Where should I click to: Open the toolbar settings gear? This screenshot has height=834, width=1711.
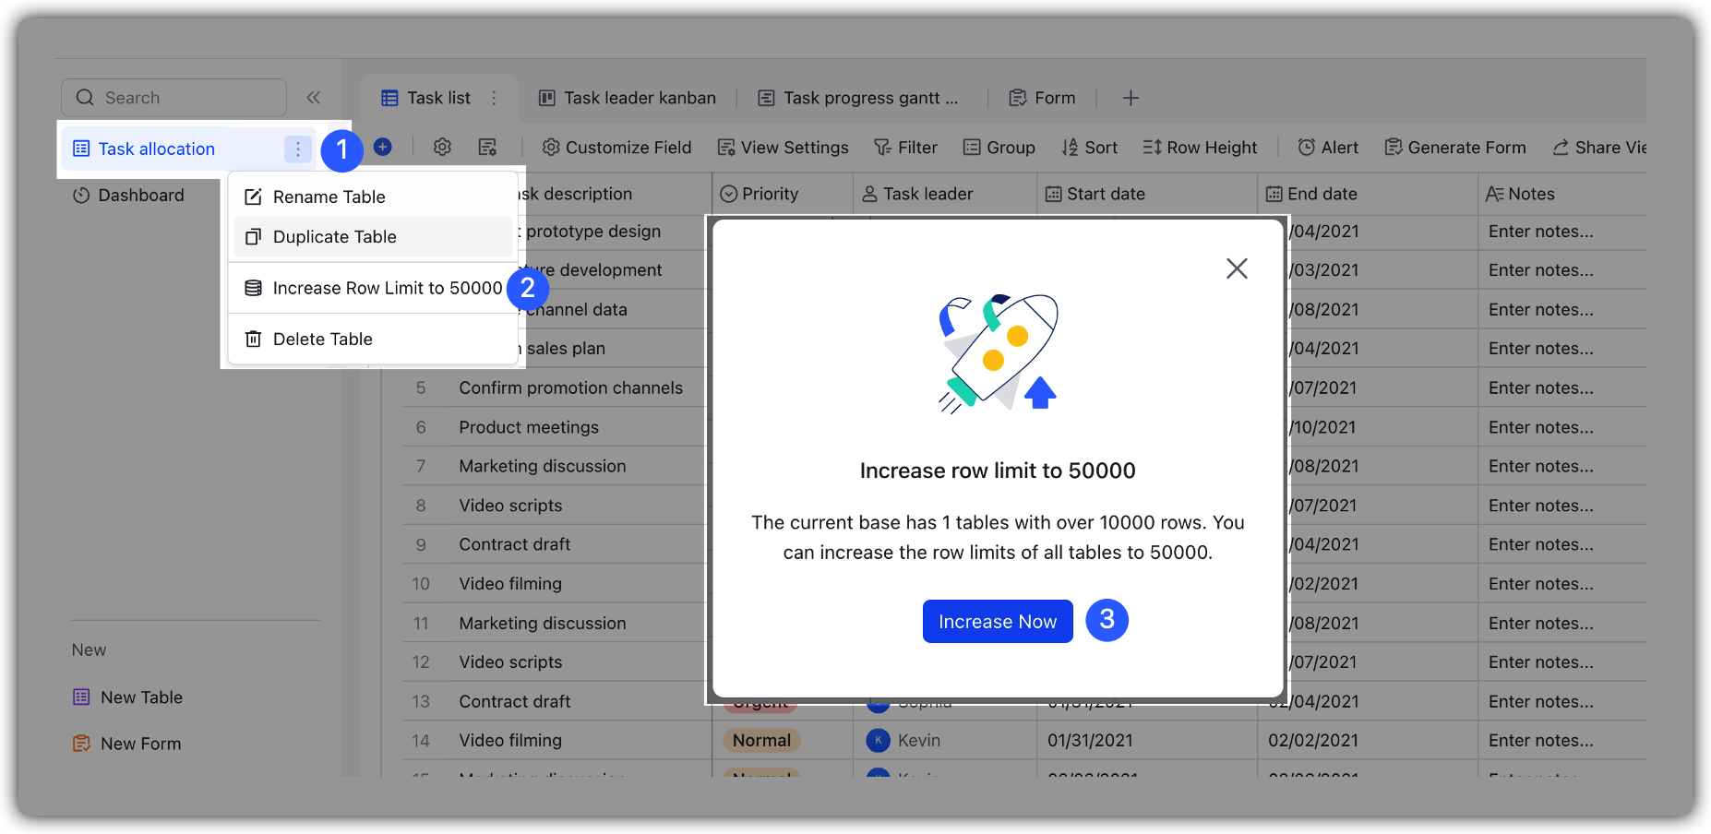pos(442,147)
